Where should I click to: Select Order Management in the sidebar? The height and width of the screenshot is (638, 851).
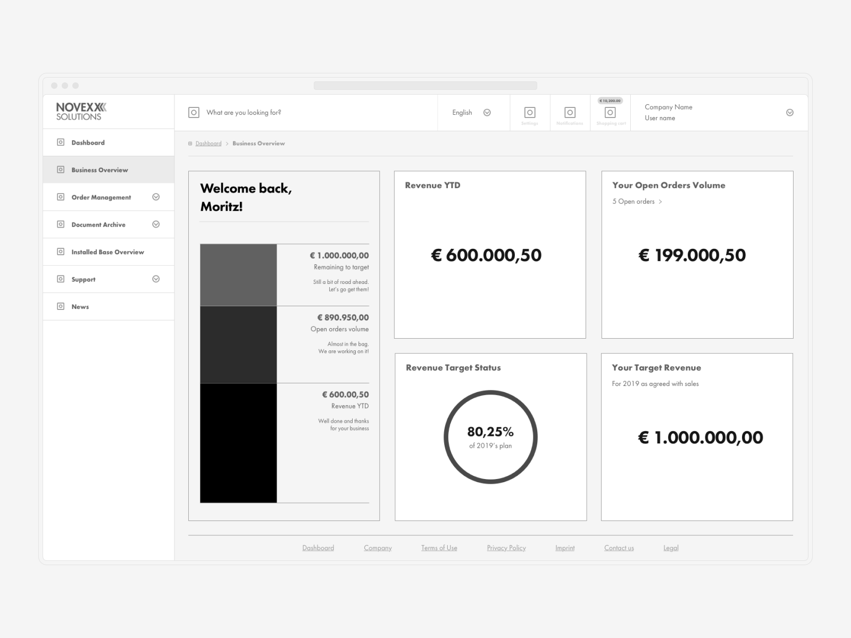coord(109,197)
